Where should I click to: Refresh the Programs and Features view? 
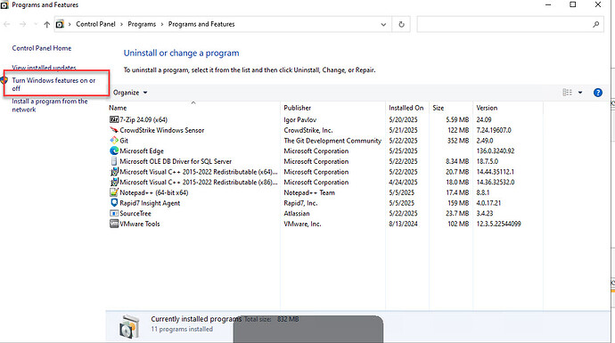pyautogui.click(x=401, y=24)
